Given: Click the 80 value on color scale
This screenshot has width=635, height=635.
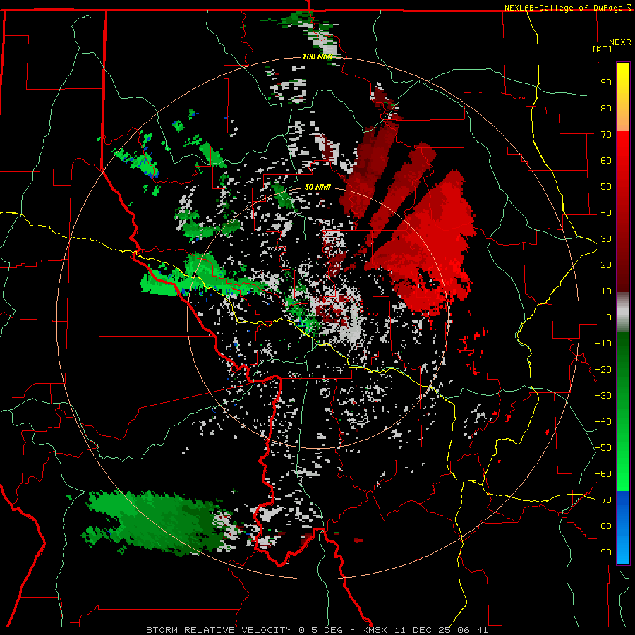Looking at the screenshot, I should click(x=606, y=109).
